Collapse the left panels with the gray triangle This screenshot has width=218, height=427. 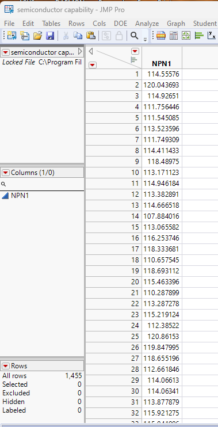pyautogui.click(x=91, y=51)
